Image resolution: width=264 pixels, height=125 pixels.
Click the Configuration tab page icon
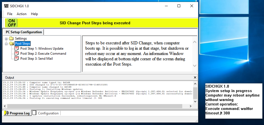(x=34, y=113)
